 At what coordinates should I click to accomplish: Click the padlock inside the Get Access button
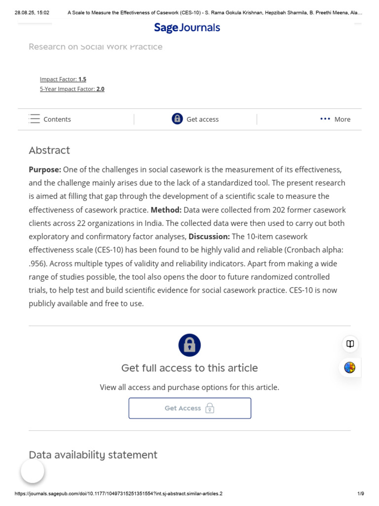pos(210,408)
